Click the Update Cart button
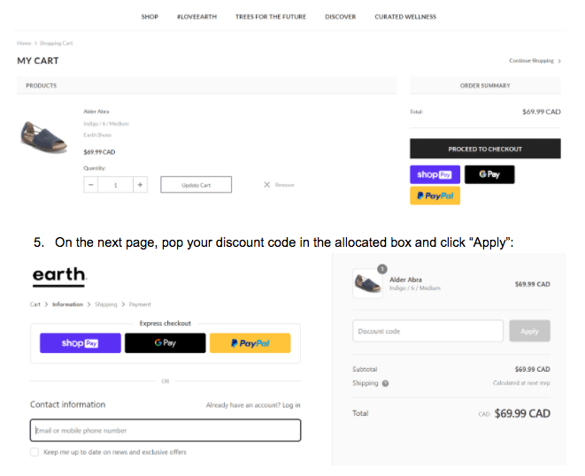 coord(196,185)
